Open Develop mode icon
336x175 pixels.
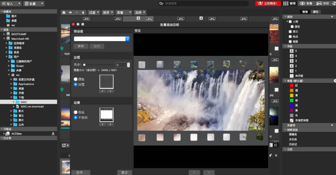319,3
